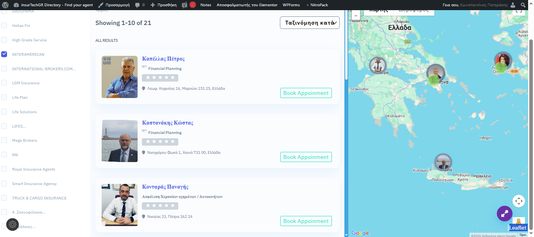Viewport: 534px width, 237px height.
Task: Click the settings gear at bottom left
Action: pos(13,225)
